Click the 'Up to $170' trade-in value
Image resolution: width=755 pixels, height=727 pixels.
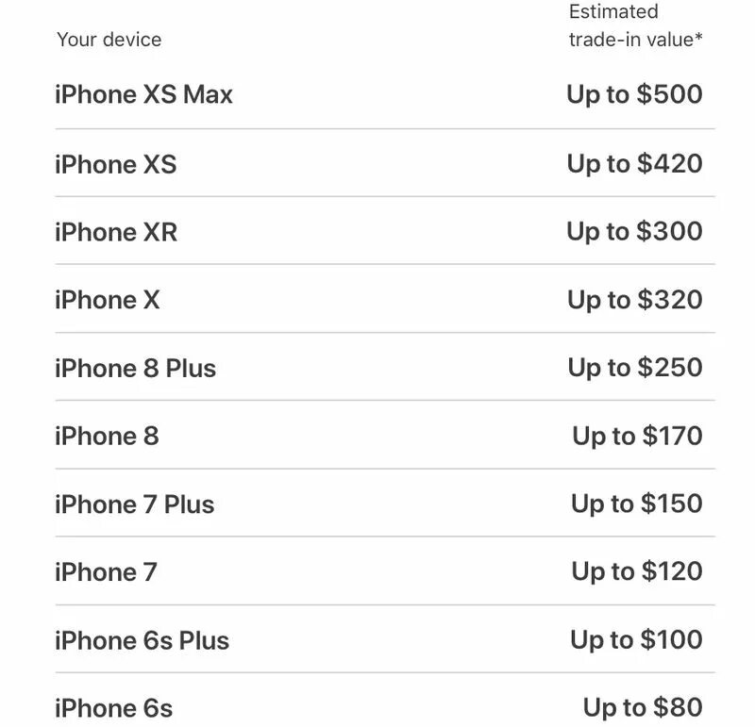point(637,436)
